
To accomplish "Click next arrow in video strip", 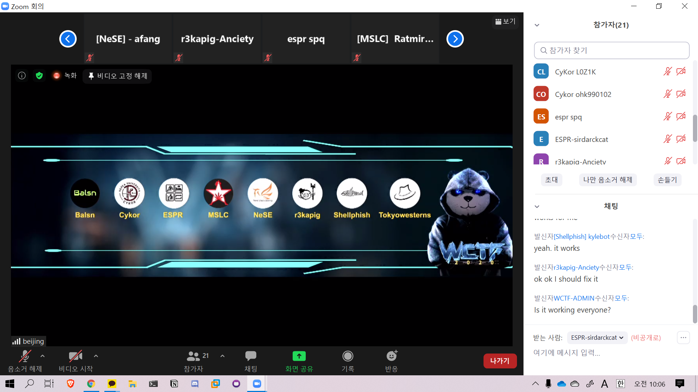I will click(x=455, y=39).
